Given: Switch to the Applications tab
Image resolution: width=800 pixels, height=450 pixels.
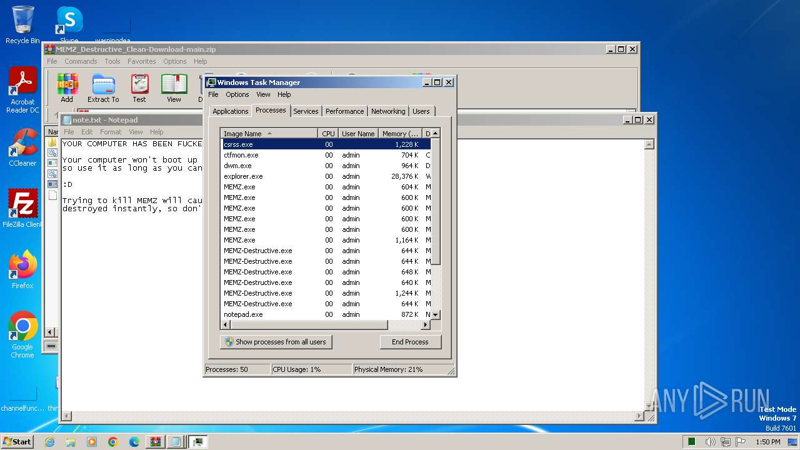Looking at the screenshot, I should [x=231, y=111].
